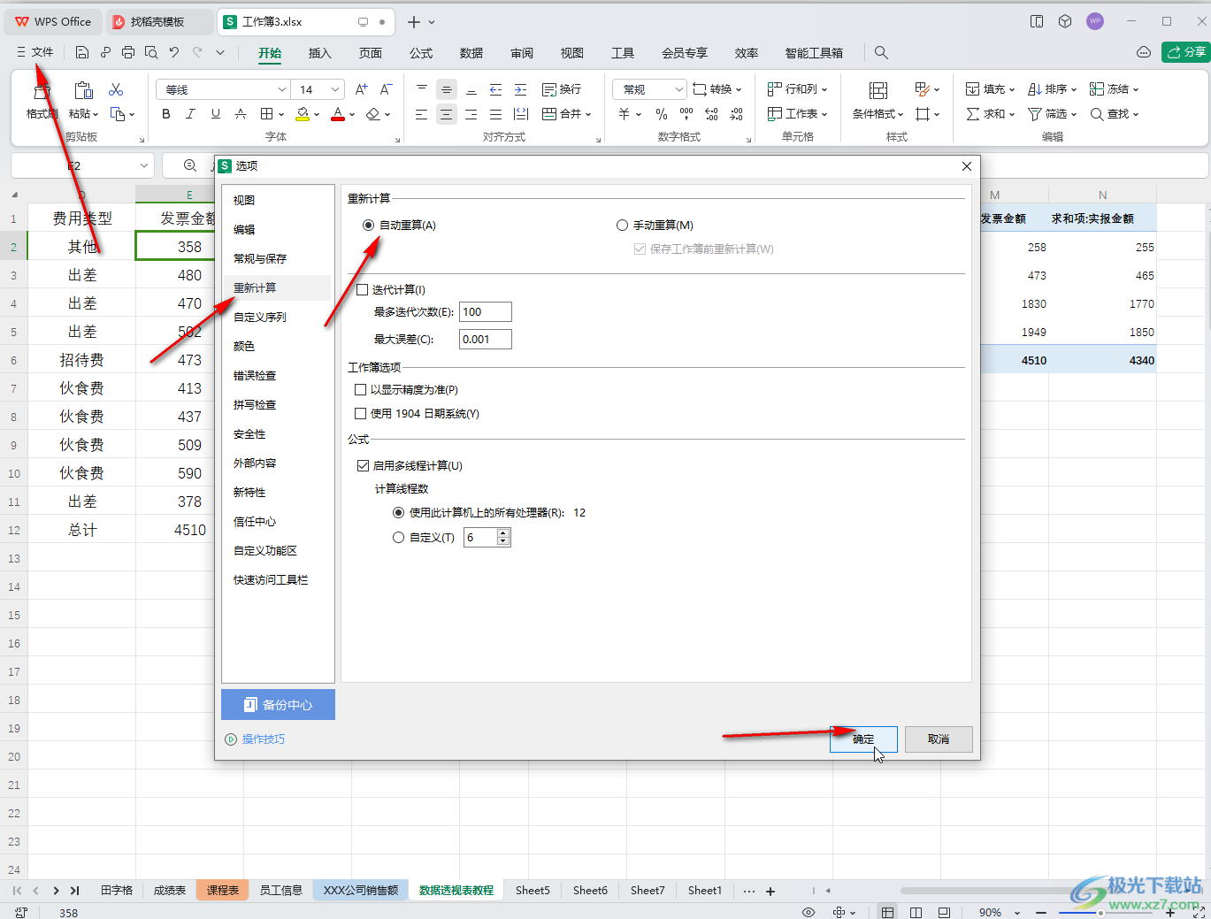Screen dimensions: 1211x919
Task: Click the Wrap Text 换行 icon
Action: point(562,89)
